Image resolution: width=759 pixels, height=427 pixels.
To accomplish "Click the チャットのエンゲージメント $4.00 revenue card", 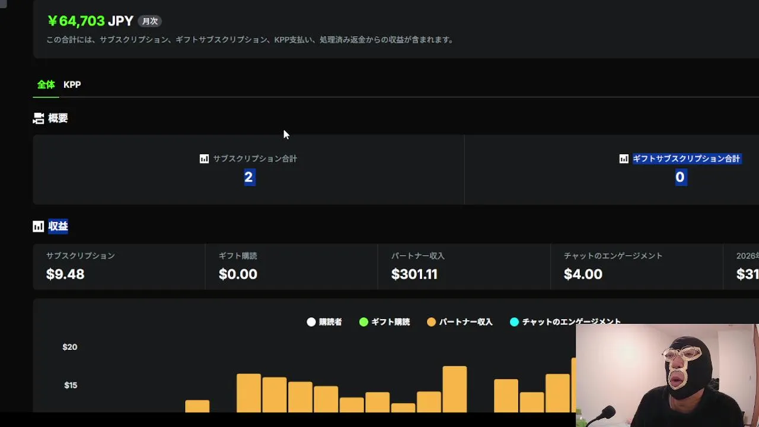I will [637, 266].
